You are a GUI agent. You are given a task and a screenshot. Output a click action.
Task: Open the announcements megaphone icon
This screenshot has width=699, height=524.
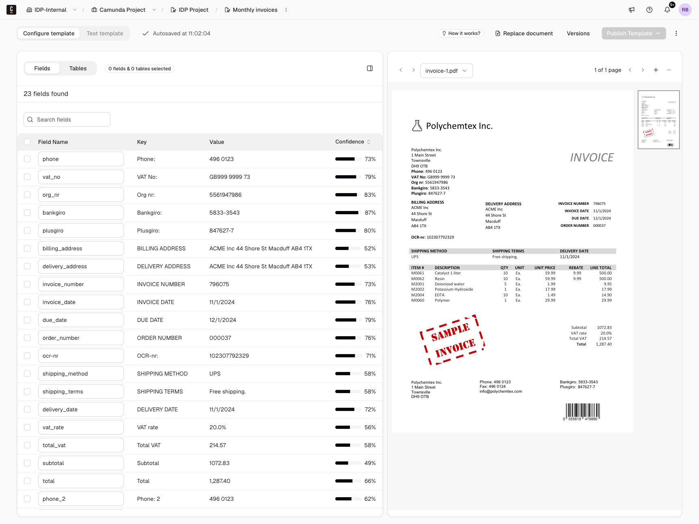tap(632, 10)
